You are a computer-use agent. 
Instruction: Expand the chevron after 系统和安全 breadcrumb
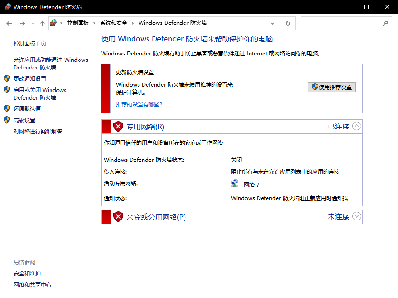click(133, 23)
